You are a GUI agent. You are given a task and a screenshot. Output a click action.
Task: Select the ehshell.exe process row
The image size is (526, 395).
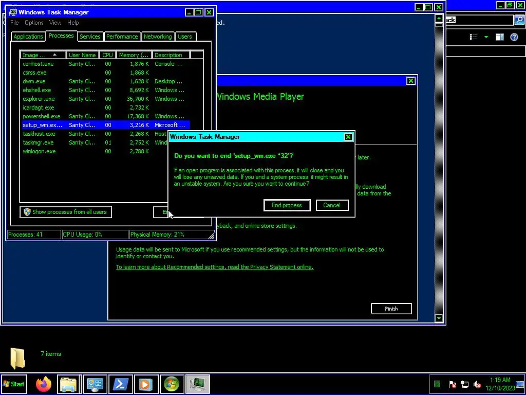106,90
